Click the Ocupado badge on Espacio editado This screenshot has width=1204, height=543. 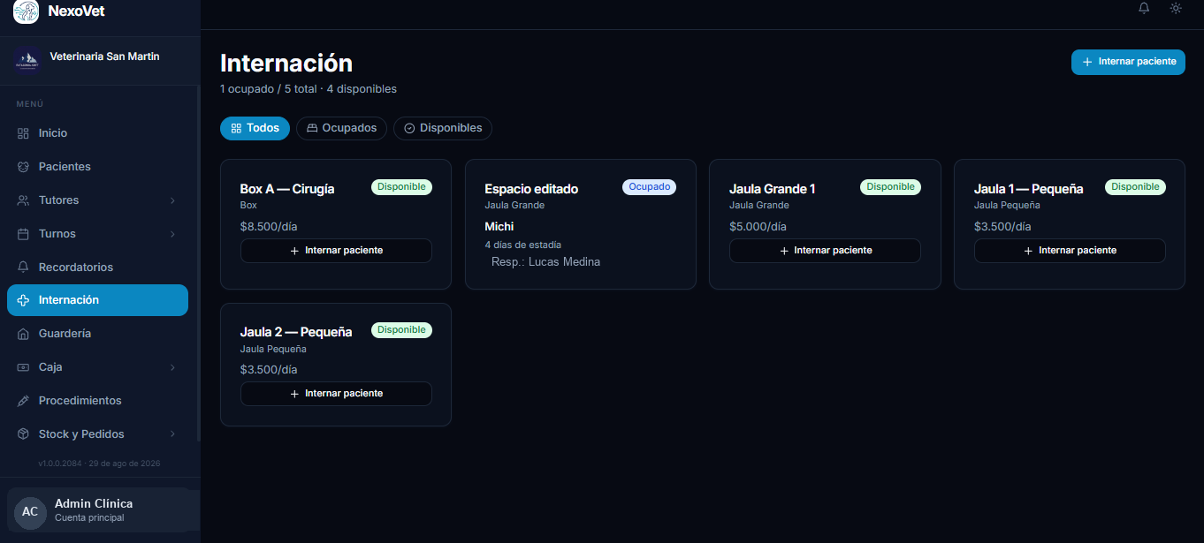(650, 187)
